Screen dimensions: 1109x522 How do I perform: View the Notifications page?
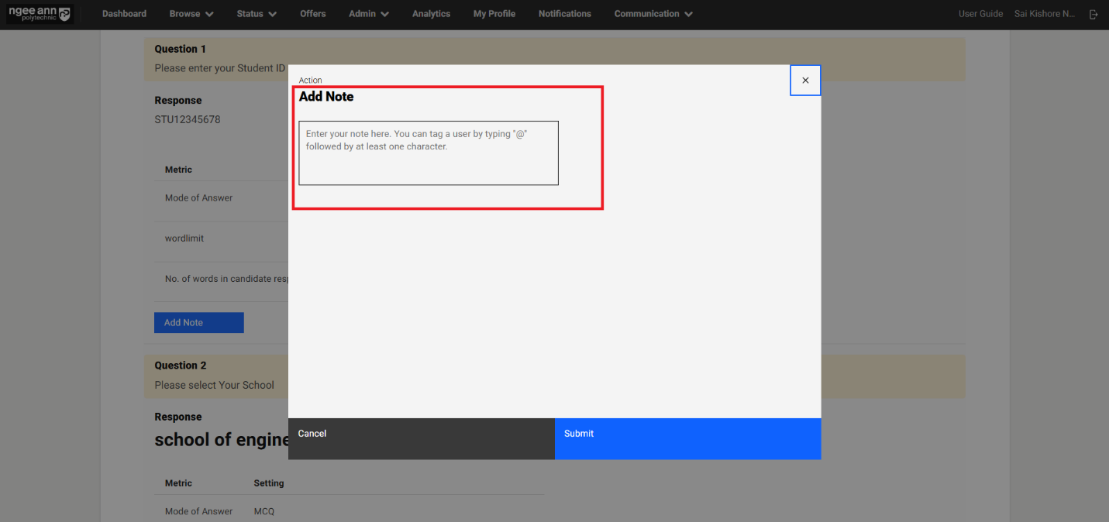565,14
